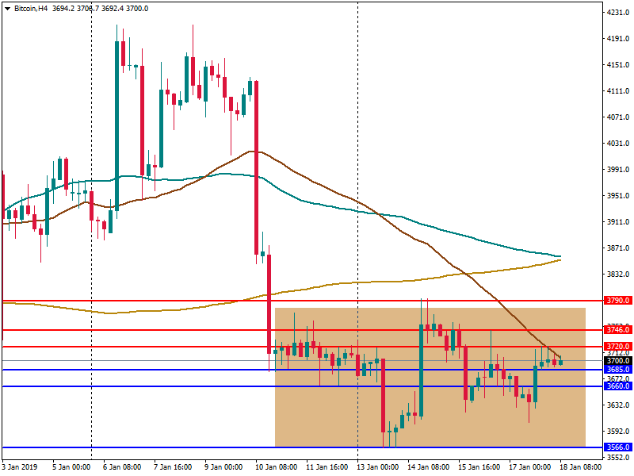Image resolution: width=634 pixels, height=476 pixels.
Task: Select the blue 3685.0 price label
Action: [x=617, y=370]
